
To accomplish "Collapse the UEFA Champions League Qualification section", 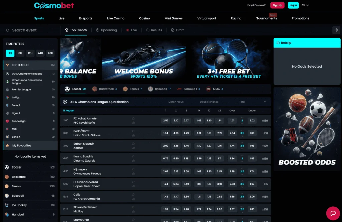I will [x=265, y=102].
